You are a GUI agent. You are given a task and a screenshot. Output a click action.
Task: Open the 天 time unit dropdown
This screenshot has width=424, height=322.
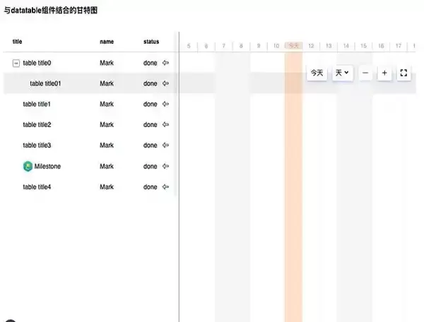coord(343,73)
